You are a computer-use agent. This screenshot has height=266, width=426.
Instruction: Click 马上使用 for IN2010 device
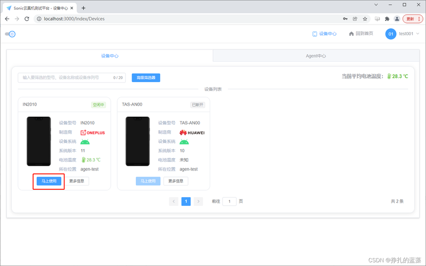click(49, 181)
